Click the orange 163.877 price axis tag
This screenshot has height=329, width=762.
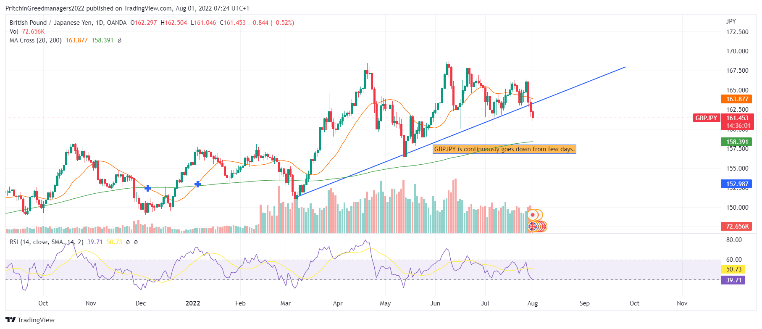737,99
